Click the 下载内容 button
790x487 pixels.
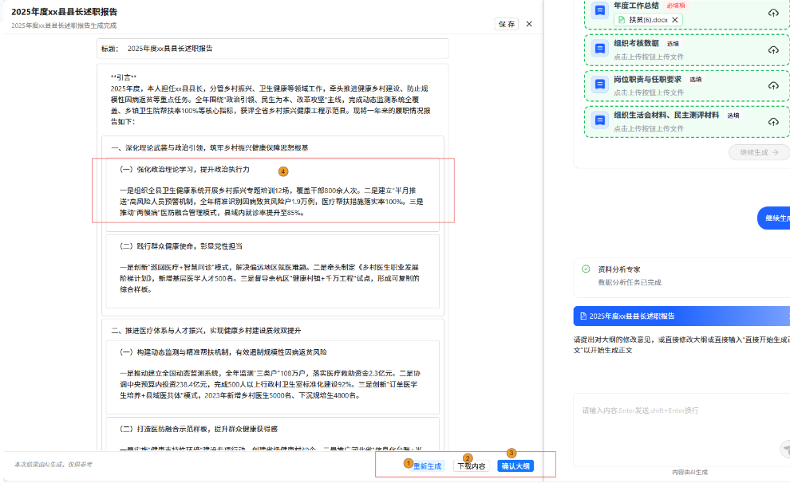pos(471,466)
